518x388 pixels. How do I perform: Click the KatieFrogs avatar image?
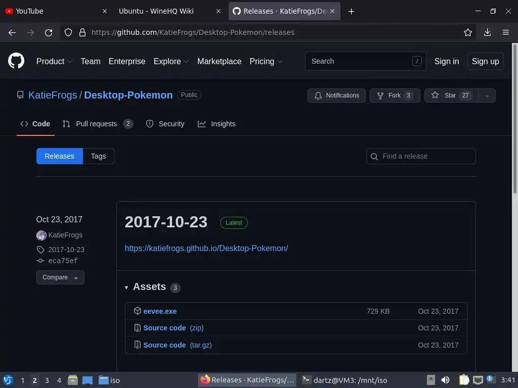click(x=41, y=235)
